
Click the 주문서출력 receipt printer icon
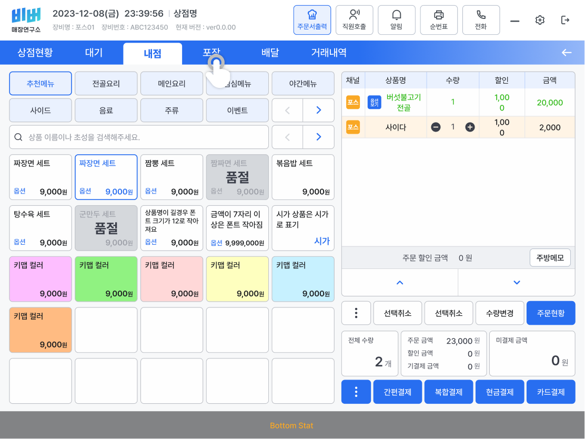click(x=312, y=16)
